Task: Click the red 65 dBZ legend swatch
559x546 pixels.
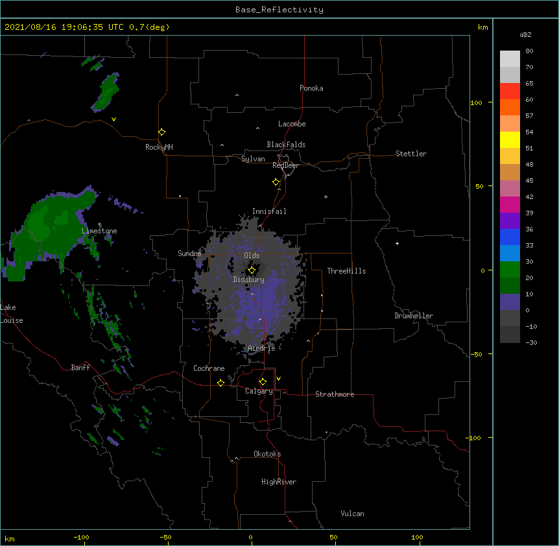Action: point(510,91)
